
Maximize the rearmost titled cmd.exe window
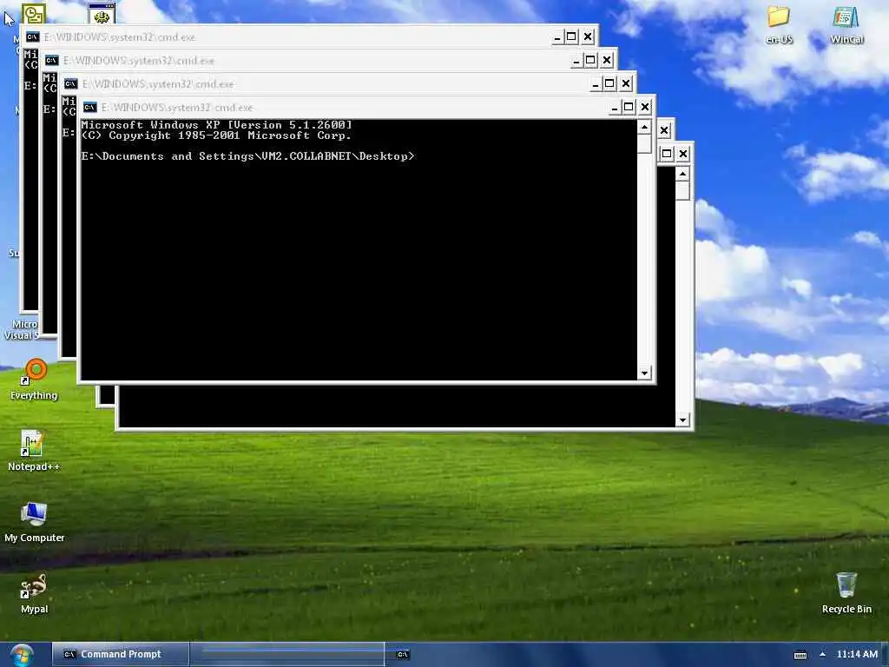(x=571, y=36)
